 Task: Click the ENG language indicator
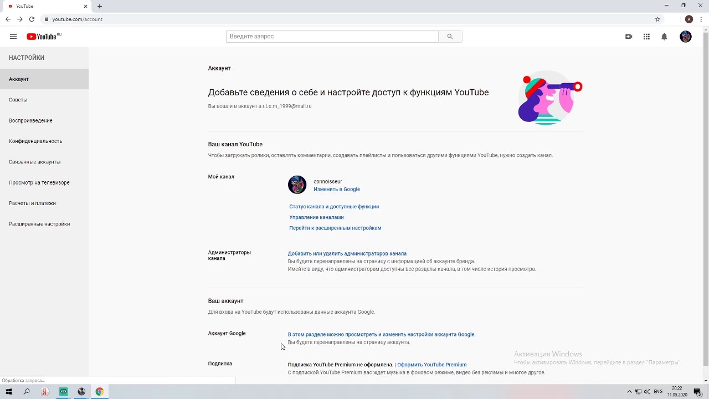658,392
